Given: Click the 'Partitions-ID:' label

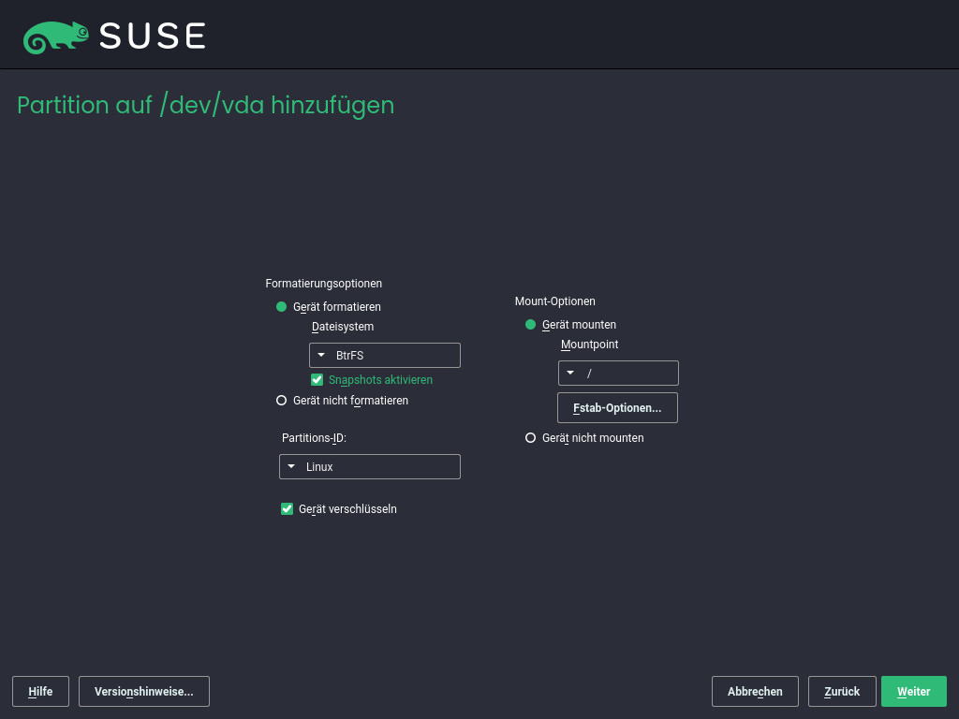Looking at the screenshot, I should pos(314,438).
